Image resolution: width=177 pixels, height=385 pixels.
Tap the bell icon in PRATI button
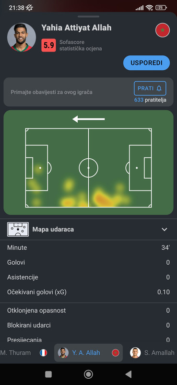159,88
